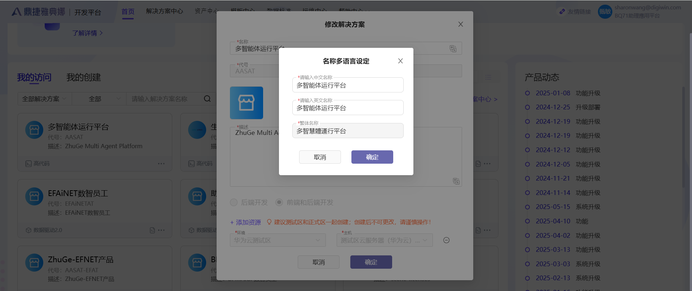Click 2024-11-21 功能升级 news entry
692x291 pixels.
point(568,178)
